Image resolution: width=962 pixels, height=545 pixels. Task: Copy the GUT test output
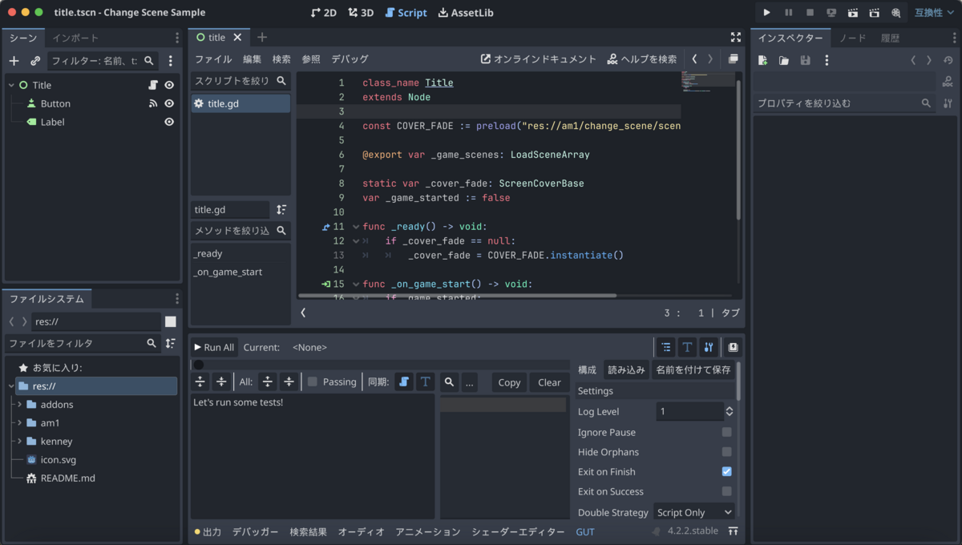(x=508, y=382)
